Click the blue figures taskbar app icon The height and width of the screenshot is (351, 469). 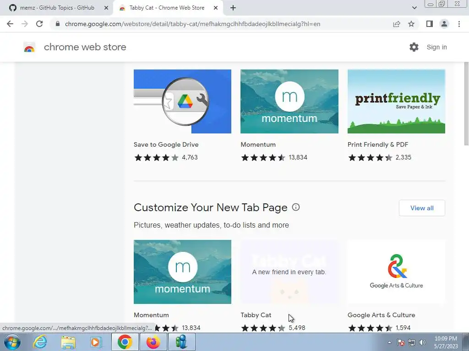pos(181,342)
